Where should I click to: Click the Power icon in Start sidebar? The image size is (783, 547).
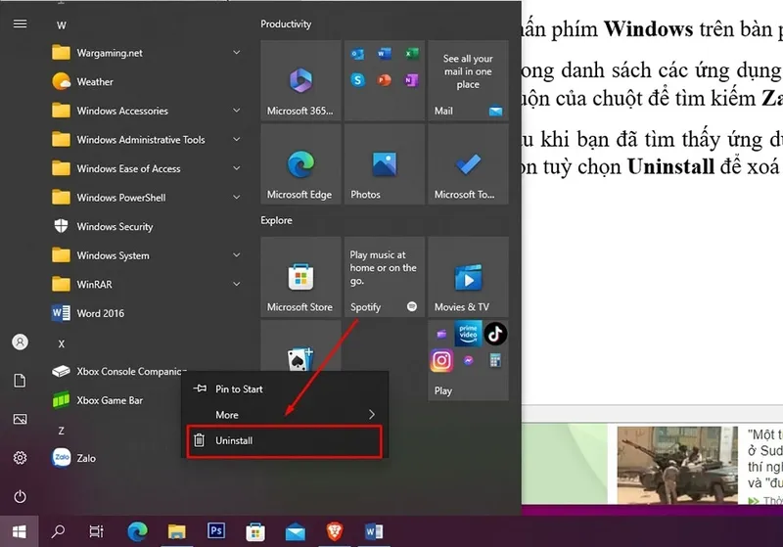pos(20,496)
